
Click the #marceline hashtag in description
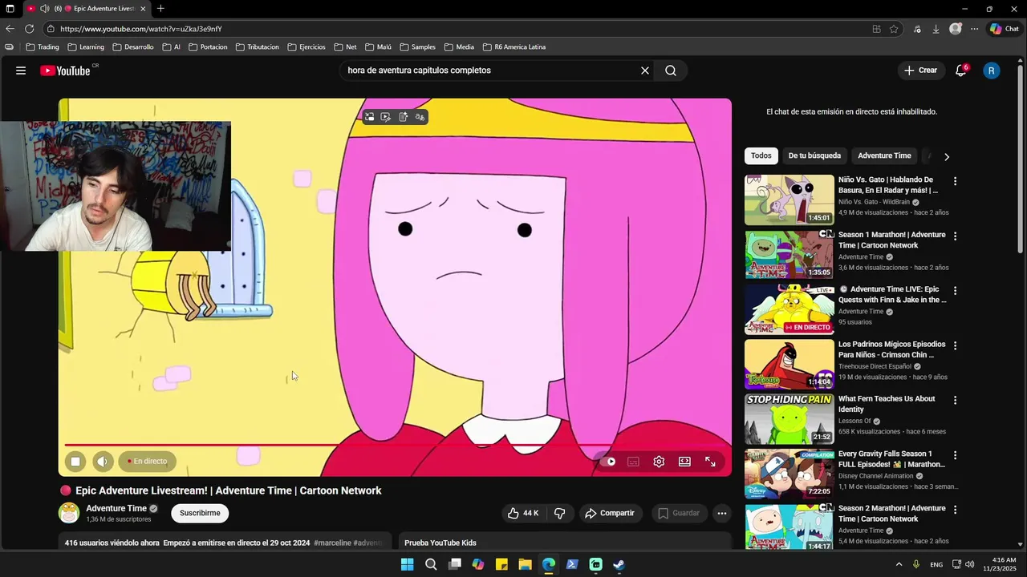(333, 543)
